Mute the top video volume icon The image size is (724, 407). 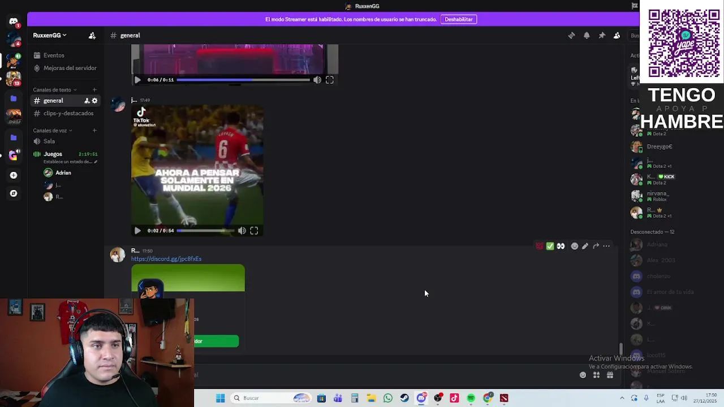(x=317, y=80)
